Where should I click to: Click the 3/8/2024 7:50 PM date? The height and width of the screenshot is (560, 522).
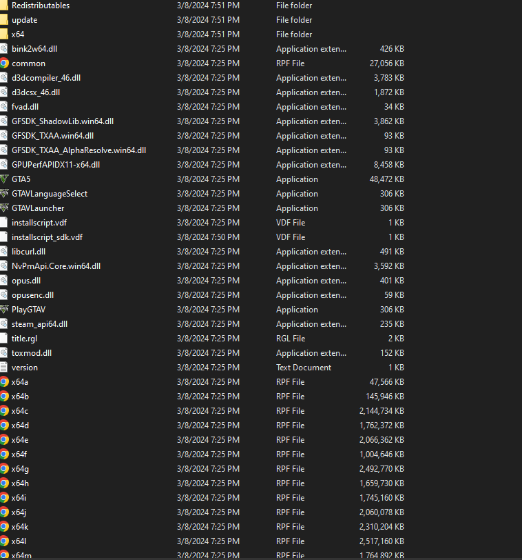tap(208, 237)
